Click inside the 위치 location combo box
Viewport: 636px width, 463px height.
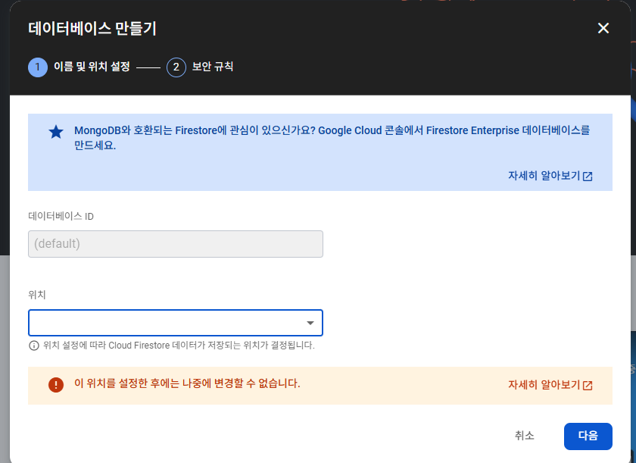[x=176, y=323]
